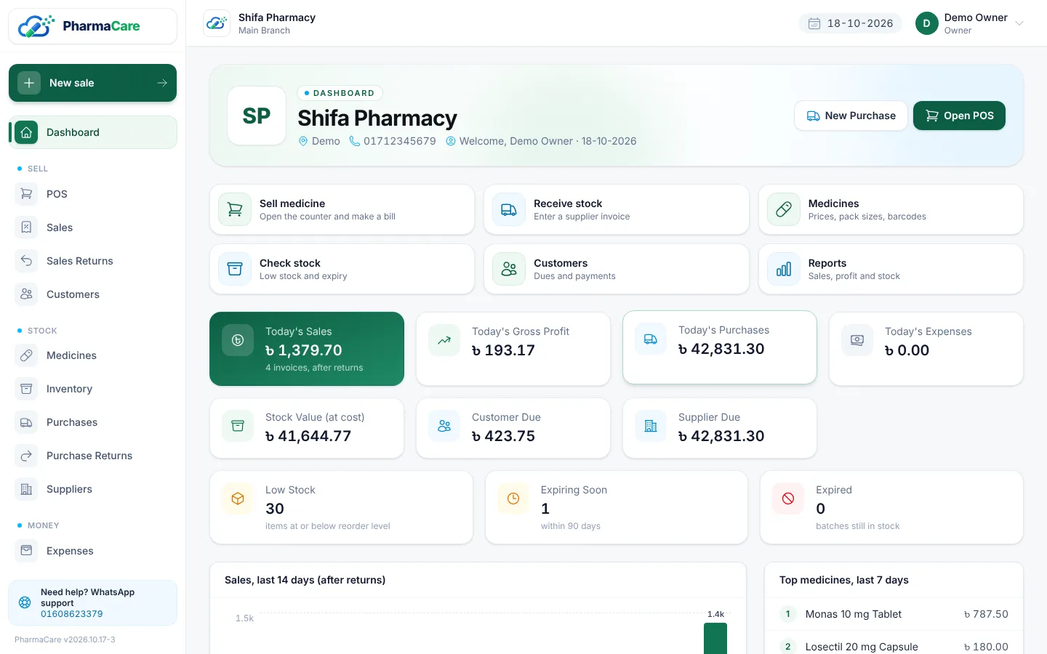Open Inventory in the sidebar
Viewport: 1047px width, 654px height.
pyautogui.click(x=93, y=389)
